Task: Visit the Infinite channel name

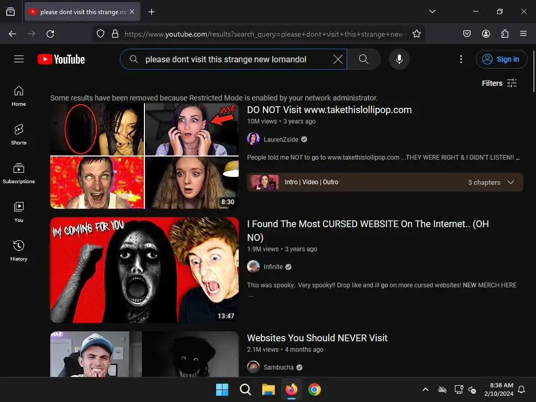Action: coord(273,266)
